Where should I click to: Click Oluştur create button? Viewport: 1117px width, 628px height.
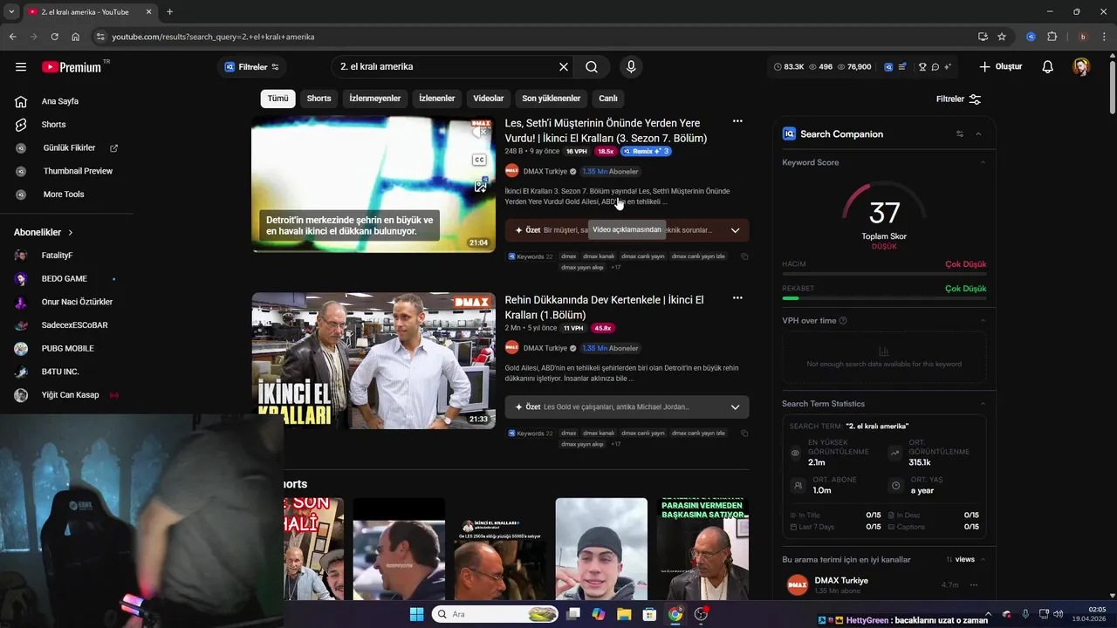tap(1000, 67)
